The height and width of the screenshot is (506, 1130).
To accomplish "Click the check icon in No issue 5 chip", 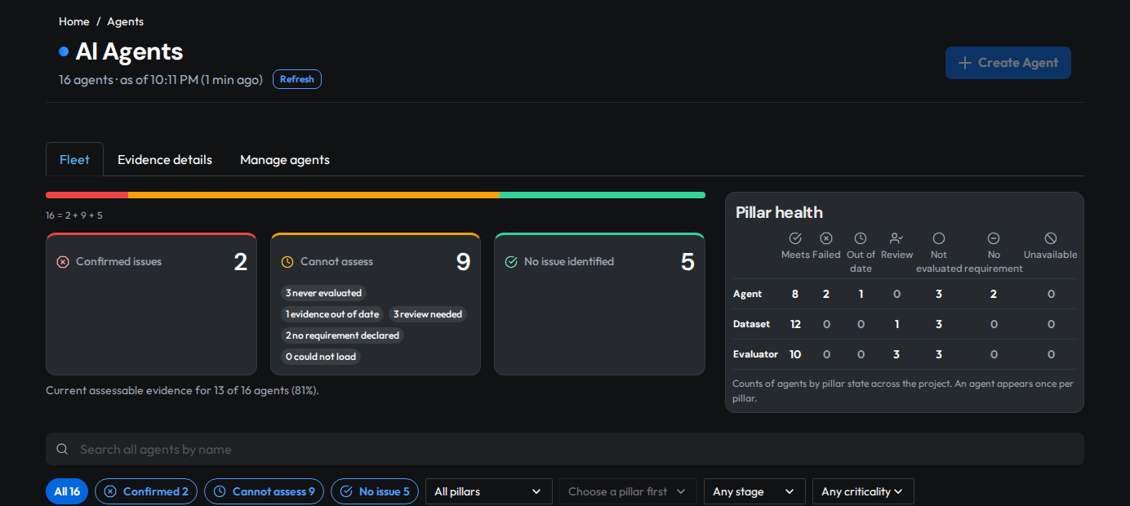I will (x=346, y=491).
